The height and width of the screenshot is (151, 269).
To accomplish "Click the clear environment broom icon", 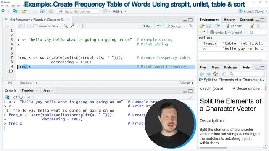I will coord(252,26).
